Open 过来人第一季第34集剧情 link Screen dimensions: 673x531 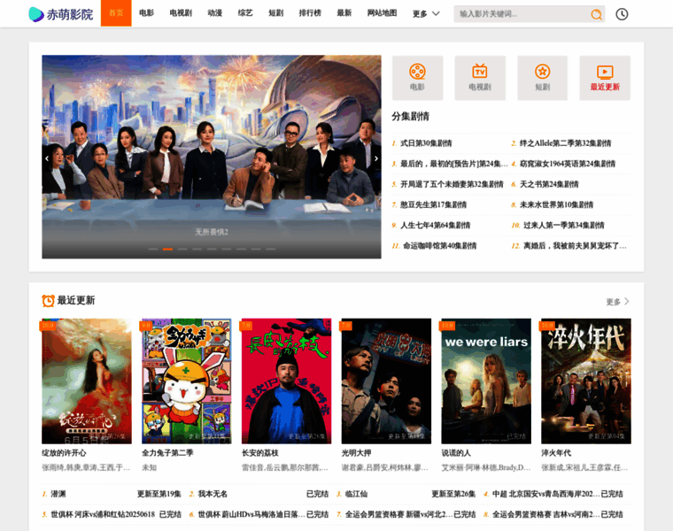[x=563, y=226]
